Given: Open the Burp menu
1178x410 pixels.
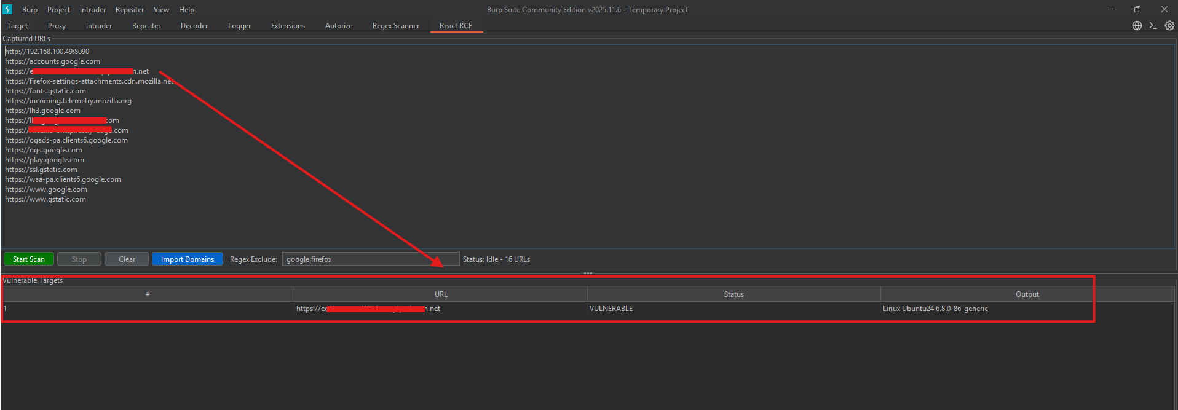Looking at the screenshot, I should point(30,10).
